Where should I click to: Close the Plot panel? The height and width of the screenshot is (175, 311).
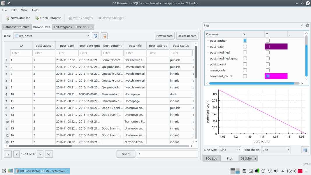307,25
